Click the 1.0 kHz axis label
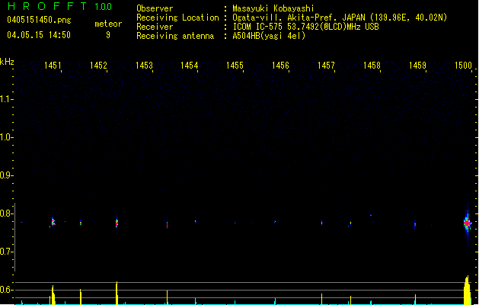The image size is (479, 305). [x=7, y=137]
